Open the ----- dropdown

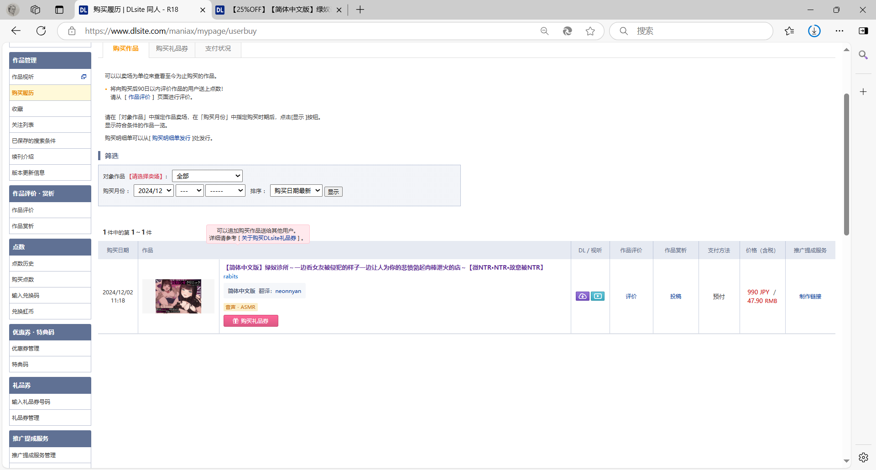tap(225, 191)
